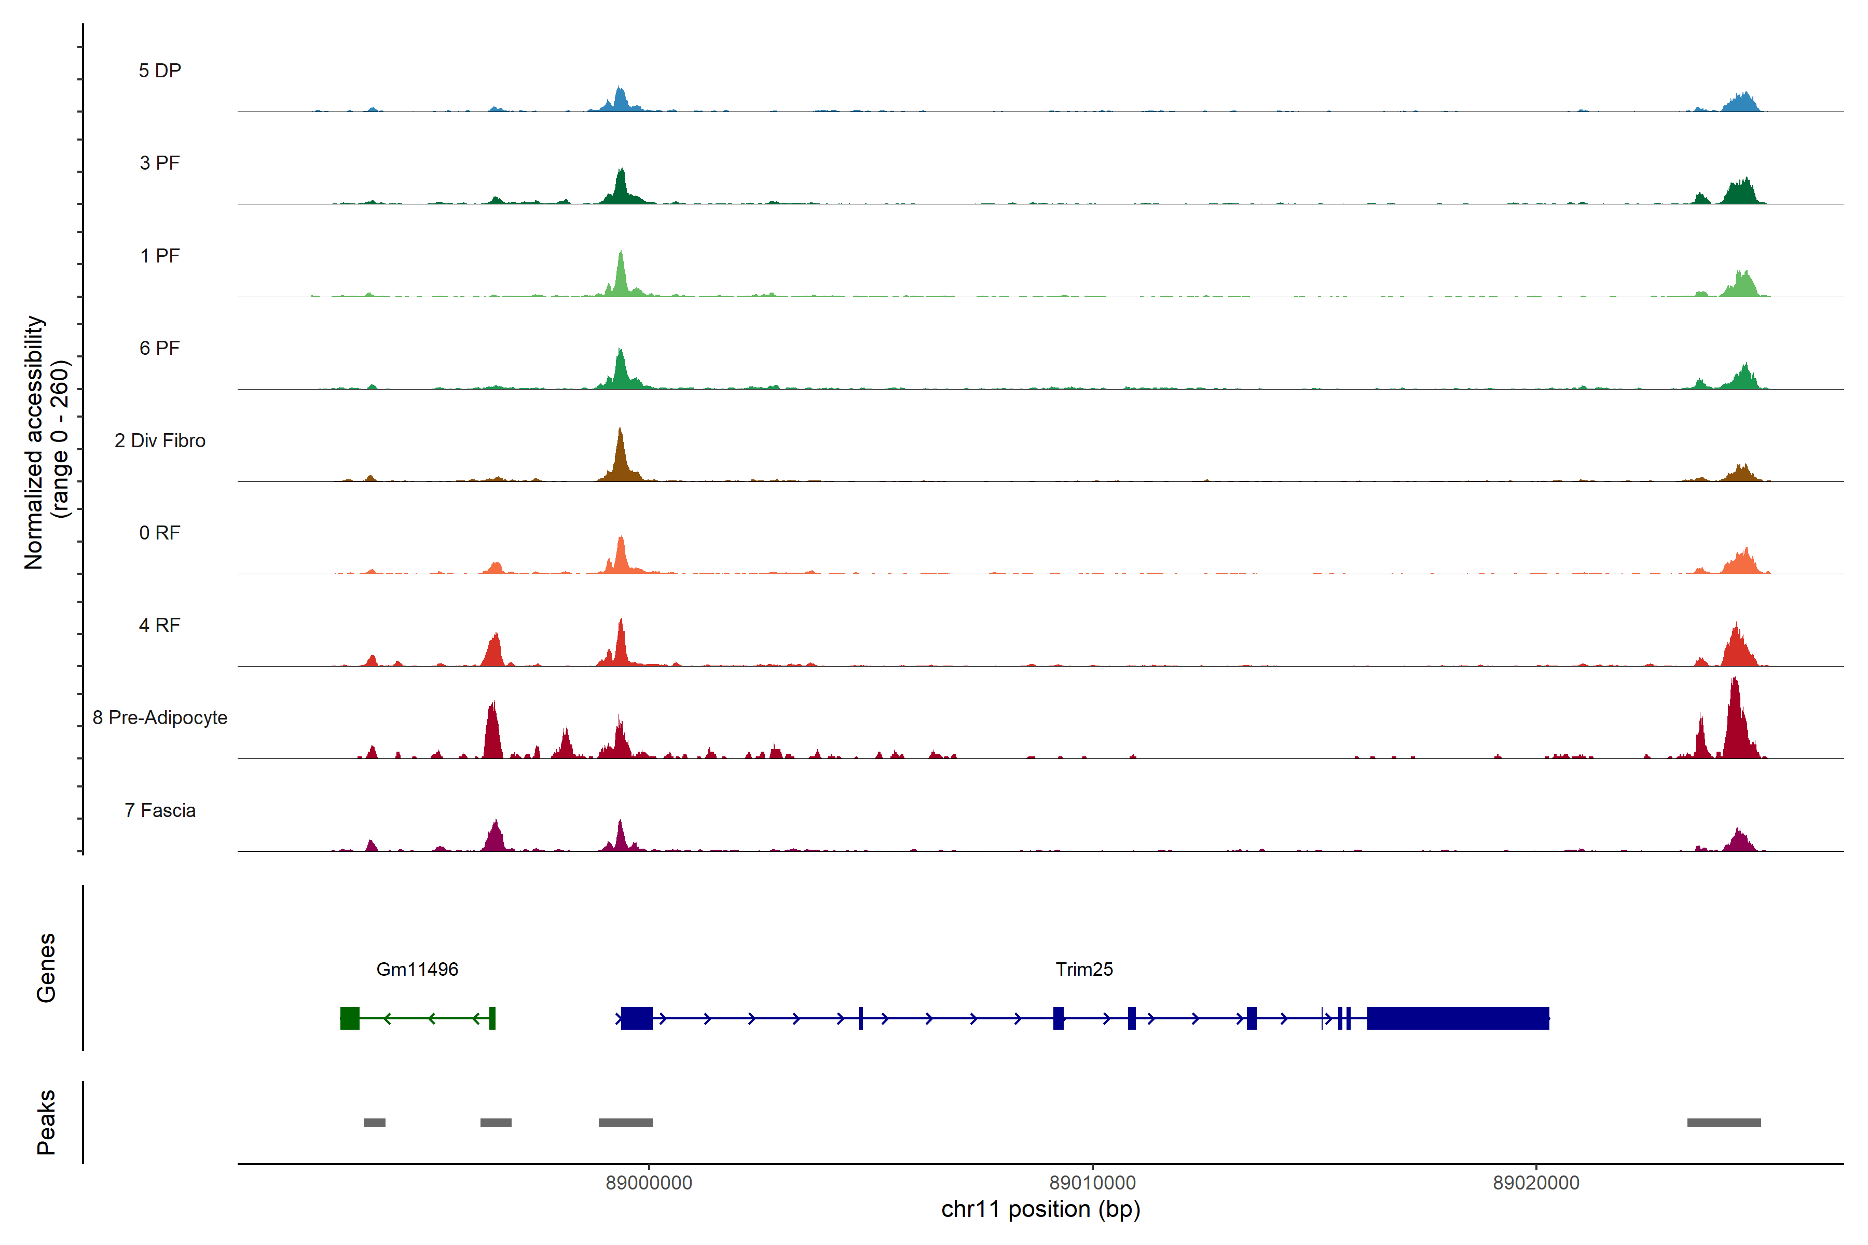Screen dimensions: 1868x1245
Task: Click the Gm11496 gene label
Action: coord(417,969)
